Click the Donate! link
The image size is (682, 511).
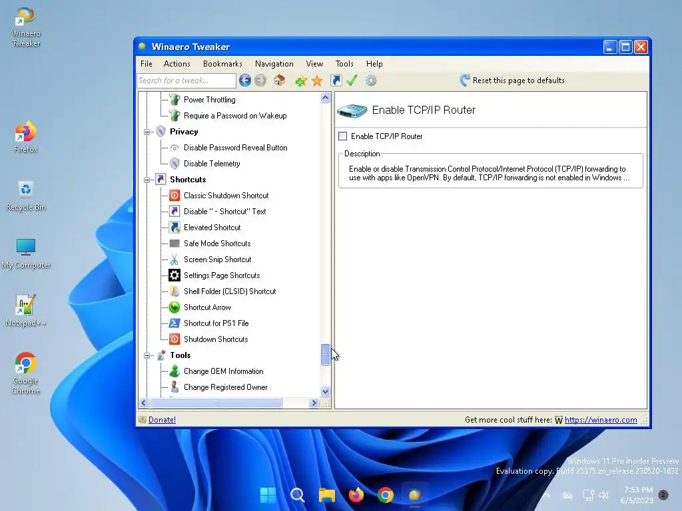(162, 420)
